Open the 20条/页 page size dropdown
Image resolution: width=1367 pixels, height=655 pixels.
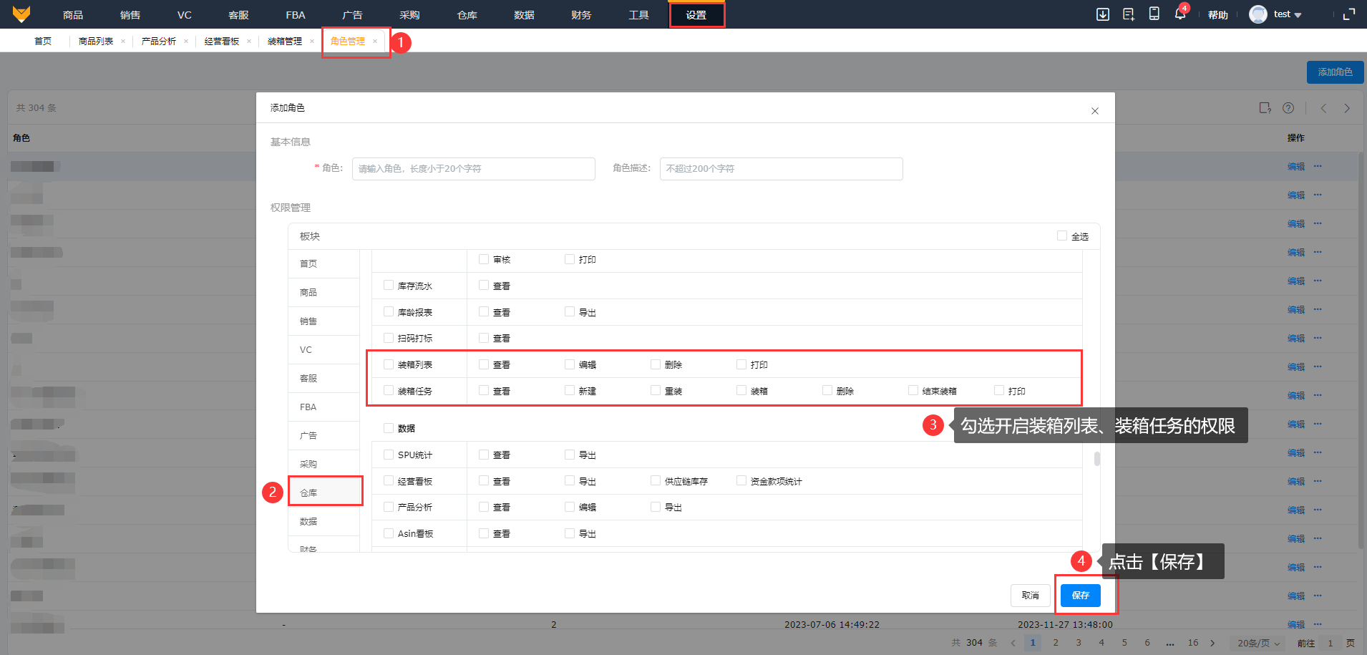tap(1259, 643)
